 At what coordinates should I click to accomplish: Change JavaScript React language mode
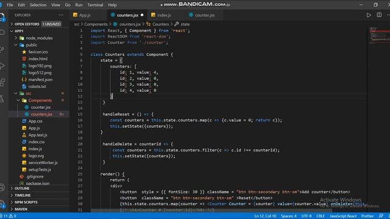(343, 216)
